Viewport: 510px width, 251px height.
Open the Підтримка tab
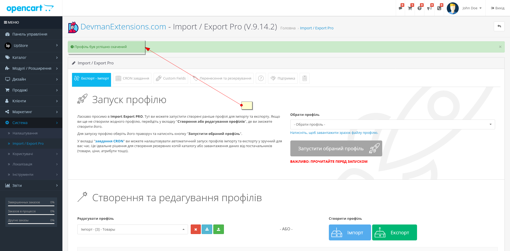pos(283,78)
